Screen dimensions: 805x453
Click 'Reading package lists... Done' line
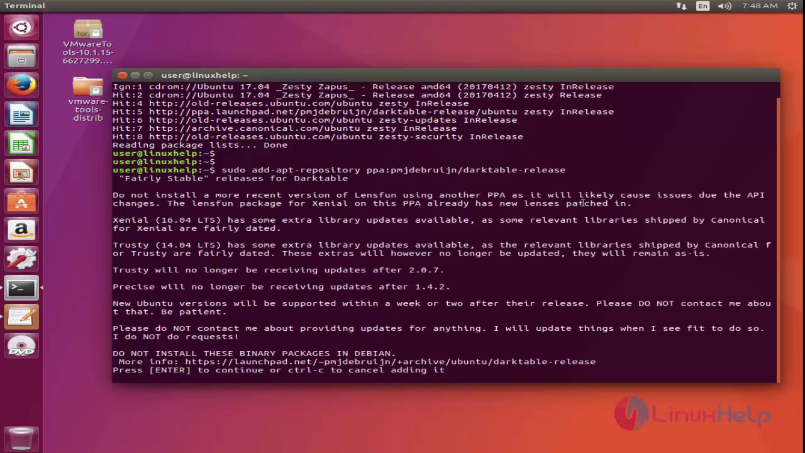pos(200,145)
